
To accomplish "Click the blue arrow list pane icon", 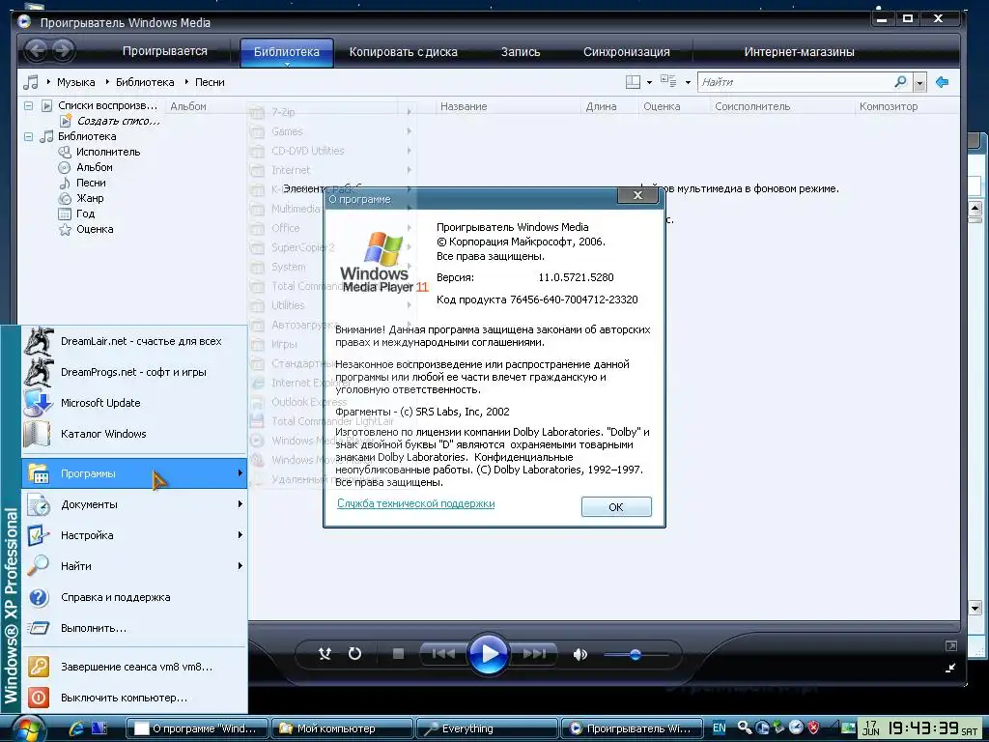I will coord(943,82).
